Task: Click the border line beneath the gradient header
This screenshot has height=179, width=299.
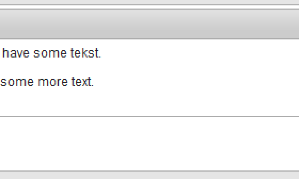Action: (149, 39)
